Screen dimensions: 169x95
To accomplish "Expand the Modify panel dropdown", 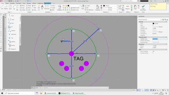I will click(30, 12).
